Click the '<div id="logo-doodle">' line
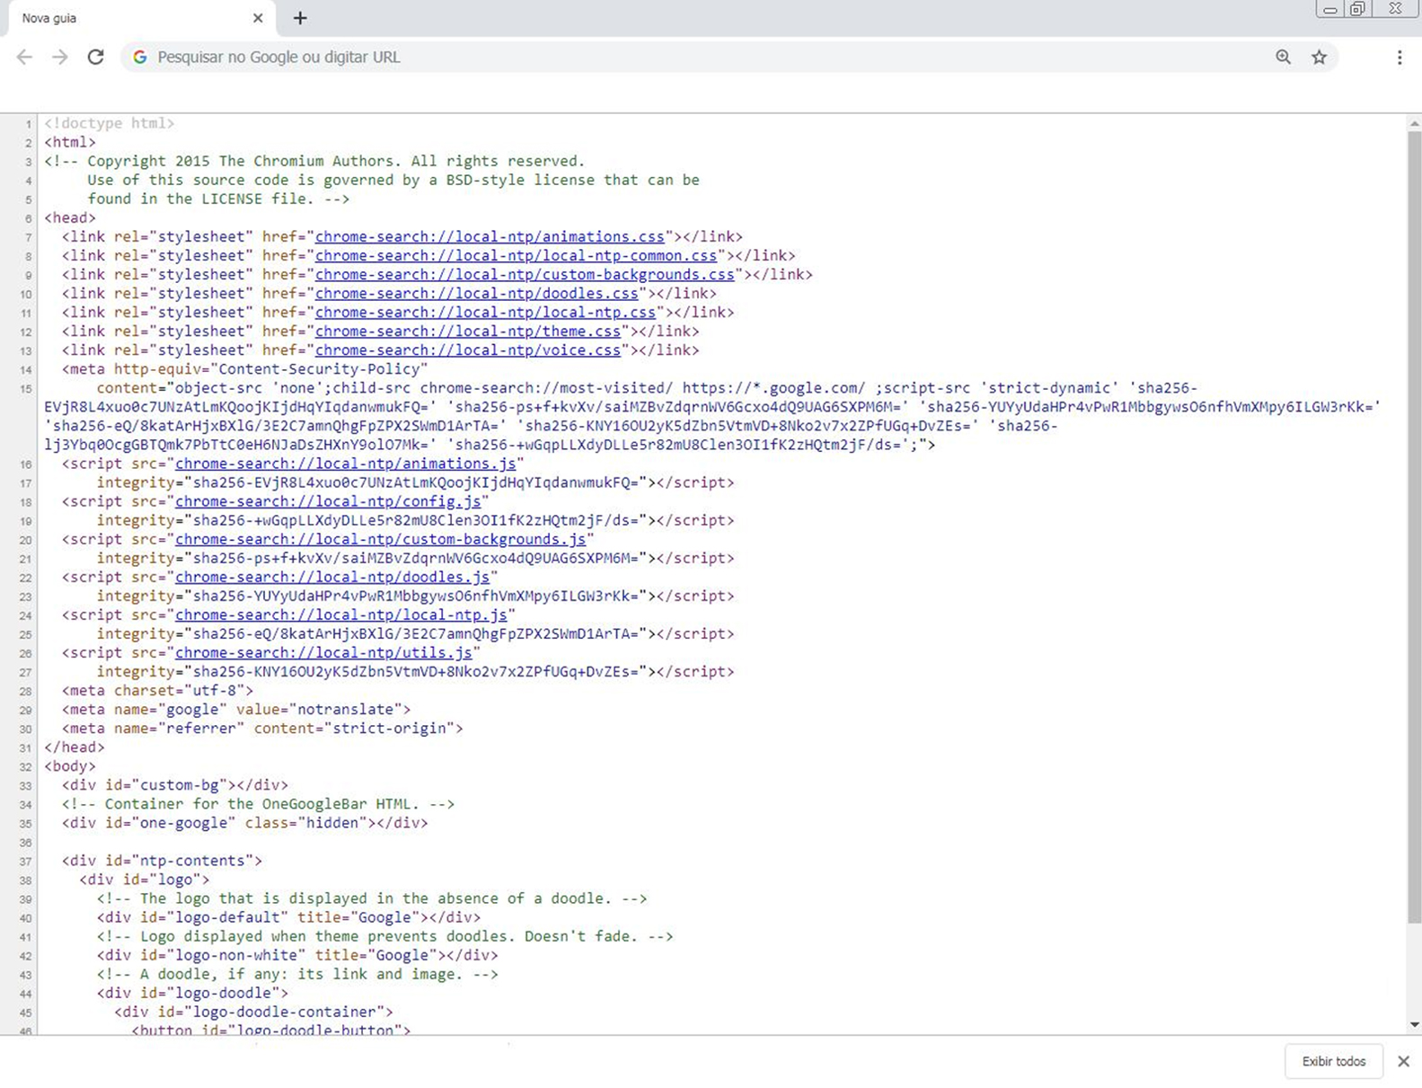 pos(192,992)
